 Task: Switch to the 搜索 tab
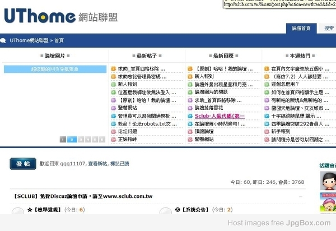[328, 28]
